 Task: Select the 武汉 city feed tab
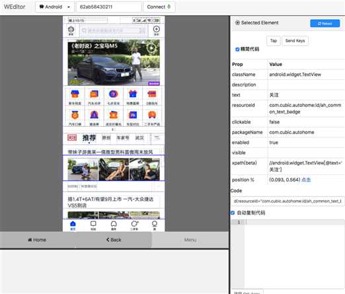(139, 138)
